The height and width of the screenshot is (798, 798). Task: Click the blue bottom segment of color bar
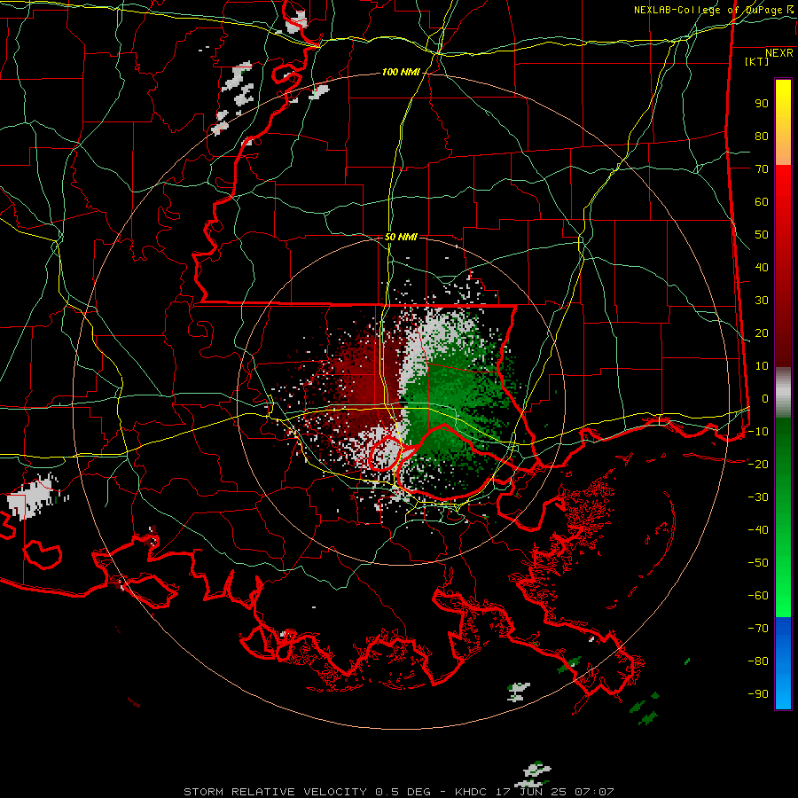[783, 663]
